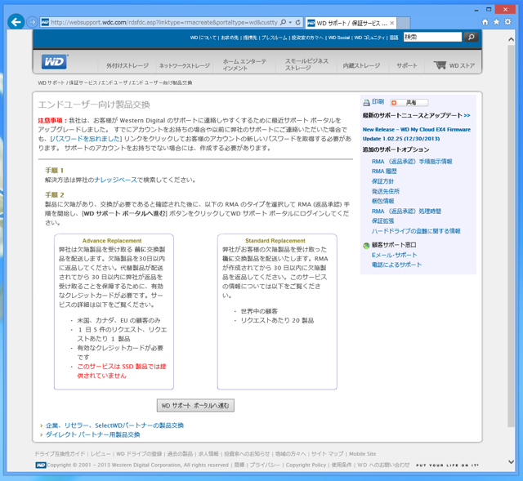Open the Copyright Policy footer link
The width and height of the screenshot is (523, 481).
pos(306,465)
